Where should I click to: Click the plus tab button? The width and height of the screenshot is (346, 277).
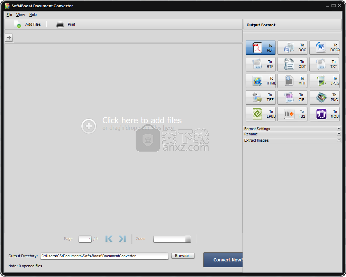[9, 37]
